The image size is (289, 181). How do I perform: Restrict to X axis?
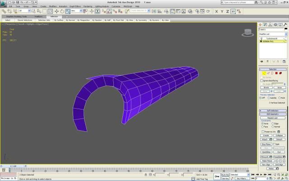[216, 11]
